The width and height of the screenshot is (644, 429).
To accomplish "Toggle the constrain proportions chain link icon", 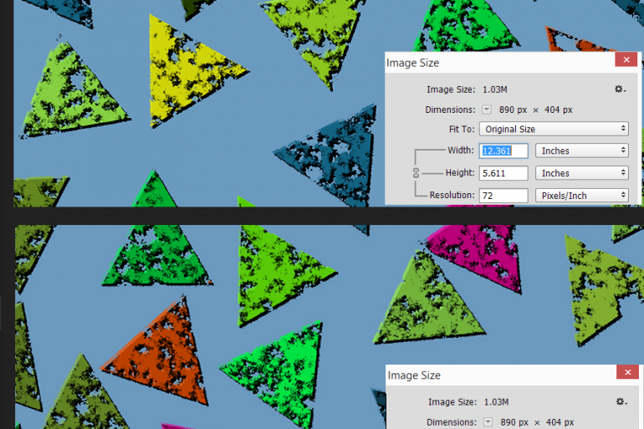I will coord(416,173).
